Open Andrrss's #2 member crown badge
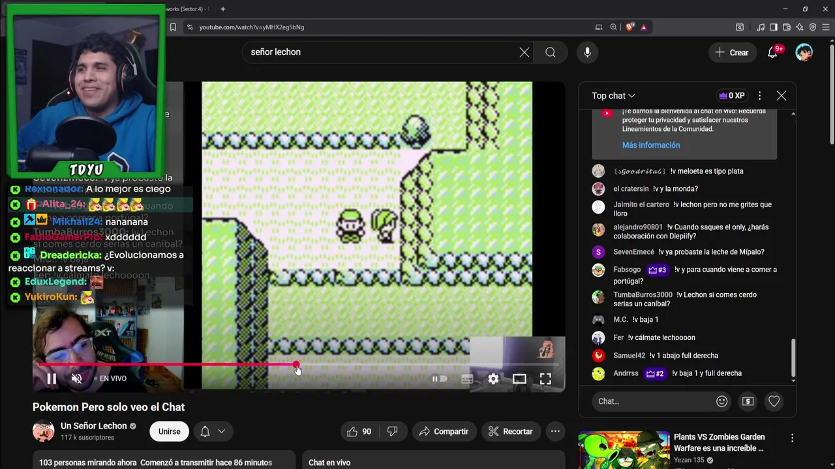Screen dimensions: 835x469 coord(655,373)
